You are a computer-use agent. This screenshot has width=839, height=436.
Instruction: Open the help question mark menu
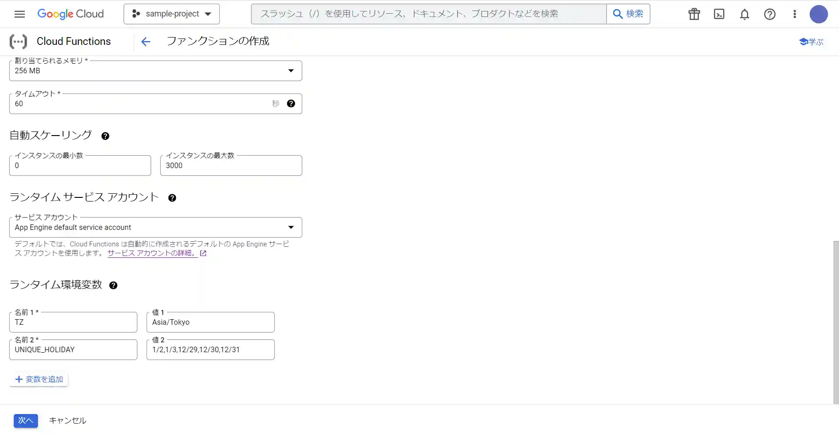click(770, 14)
